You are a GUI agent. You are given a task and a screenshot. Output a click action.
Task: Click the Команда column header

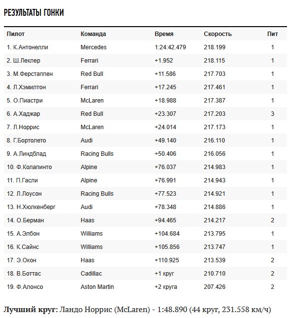click(93, 34)
